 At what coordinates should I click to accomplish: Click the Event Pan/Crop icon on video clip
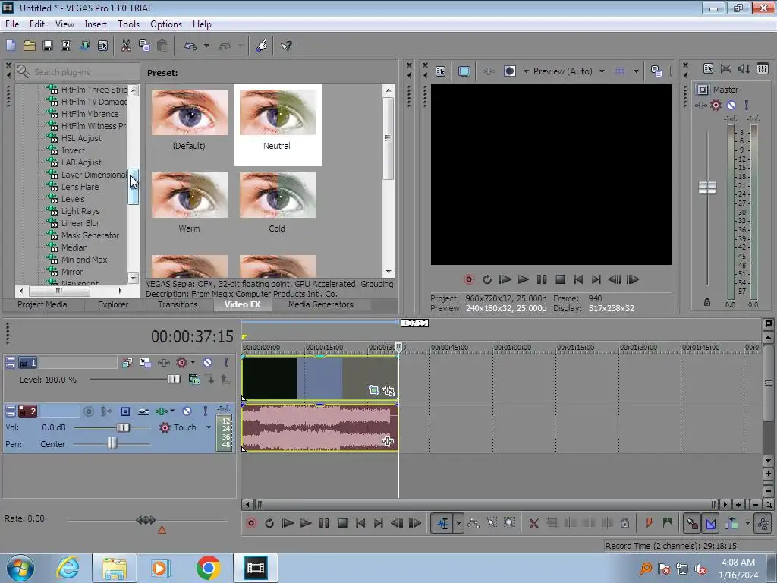(x=373, y=391)
